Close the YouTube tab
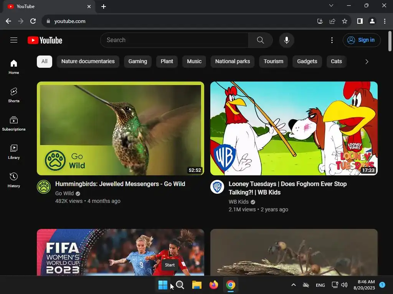 click(89, 7)
